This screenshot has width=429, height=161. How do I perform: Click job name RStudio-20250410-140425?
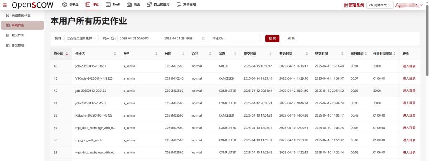click(x=94, y=116)
